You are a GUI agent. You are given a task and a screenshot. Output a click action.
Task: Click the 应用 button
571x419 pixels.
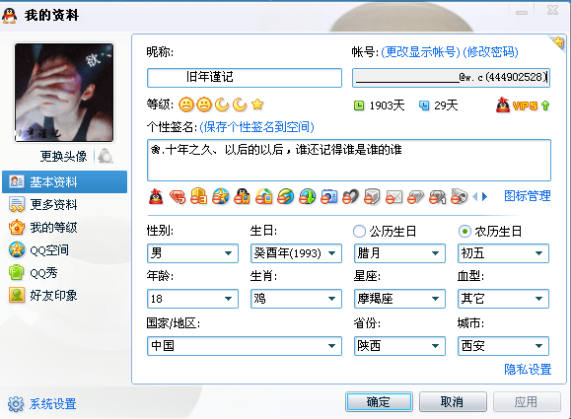pos(527,402)
